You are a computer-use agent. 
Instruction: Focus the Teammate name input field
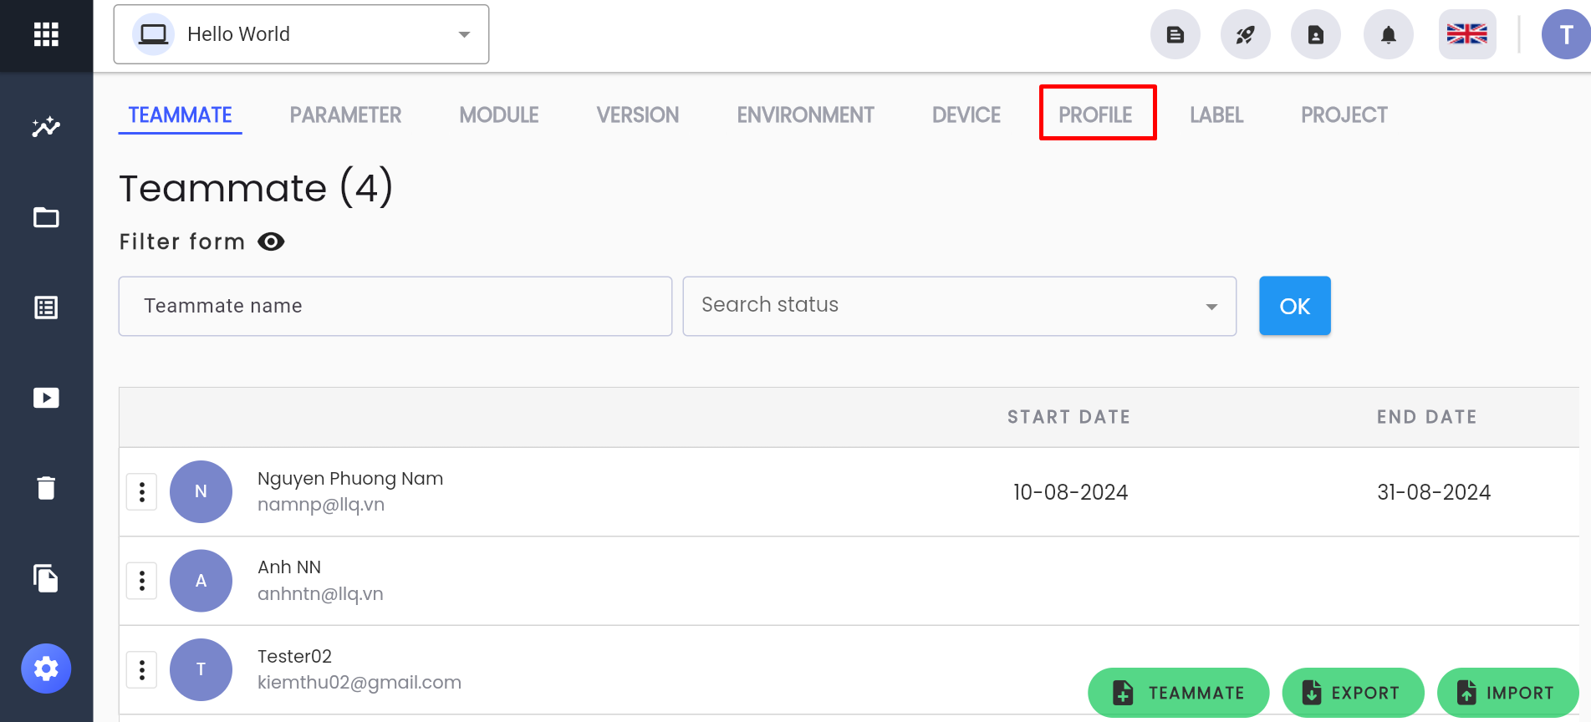pos(395,306)
